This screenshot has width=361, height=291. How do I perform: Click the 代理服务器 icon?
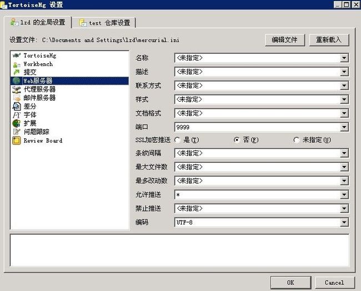(x=16, y=89)
